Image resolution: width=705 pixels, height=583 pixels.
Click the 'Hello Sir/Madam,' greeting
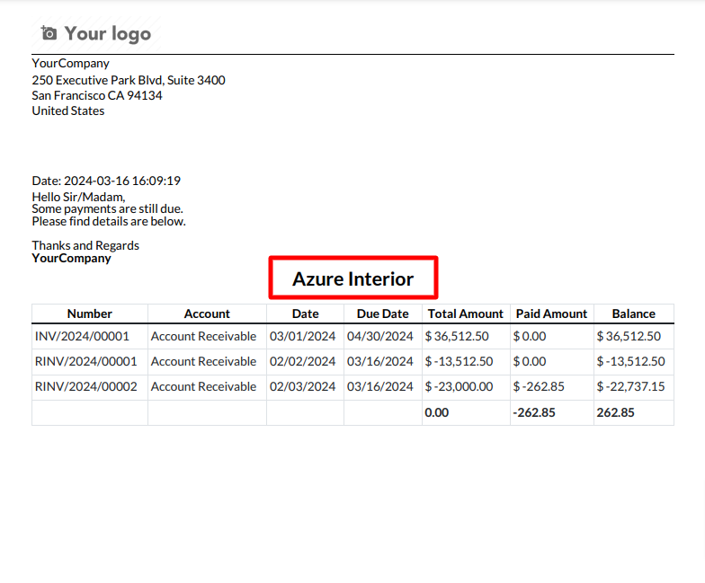79,197
